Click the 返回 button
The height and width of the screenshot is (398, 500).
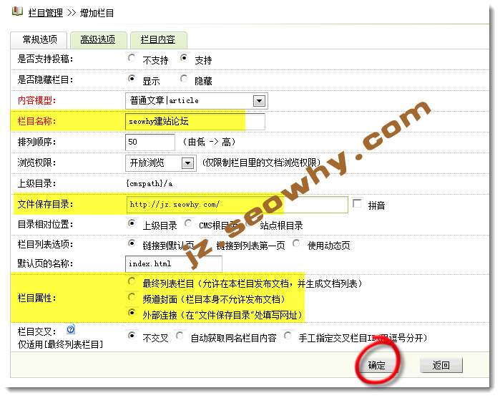pos(441,365)
